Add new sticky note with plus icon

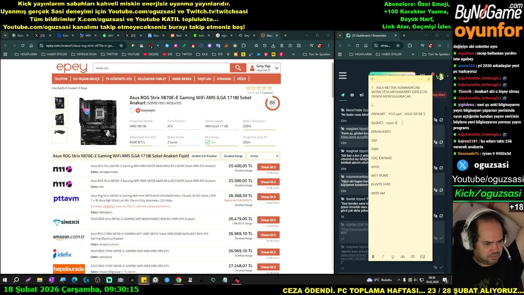(x=372, y=79)
